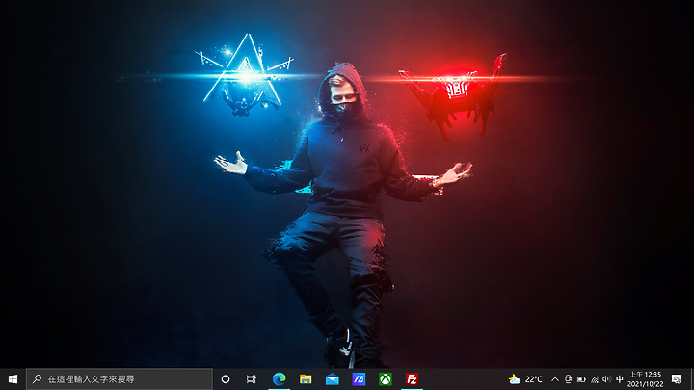Screen dimensions: 694x390
Task: Open the Wi-Fi network flyout
Action: tap(594, 379)
